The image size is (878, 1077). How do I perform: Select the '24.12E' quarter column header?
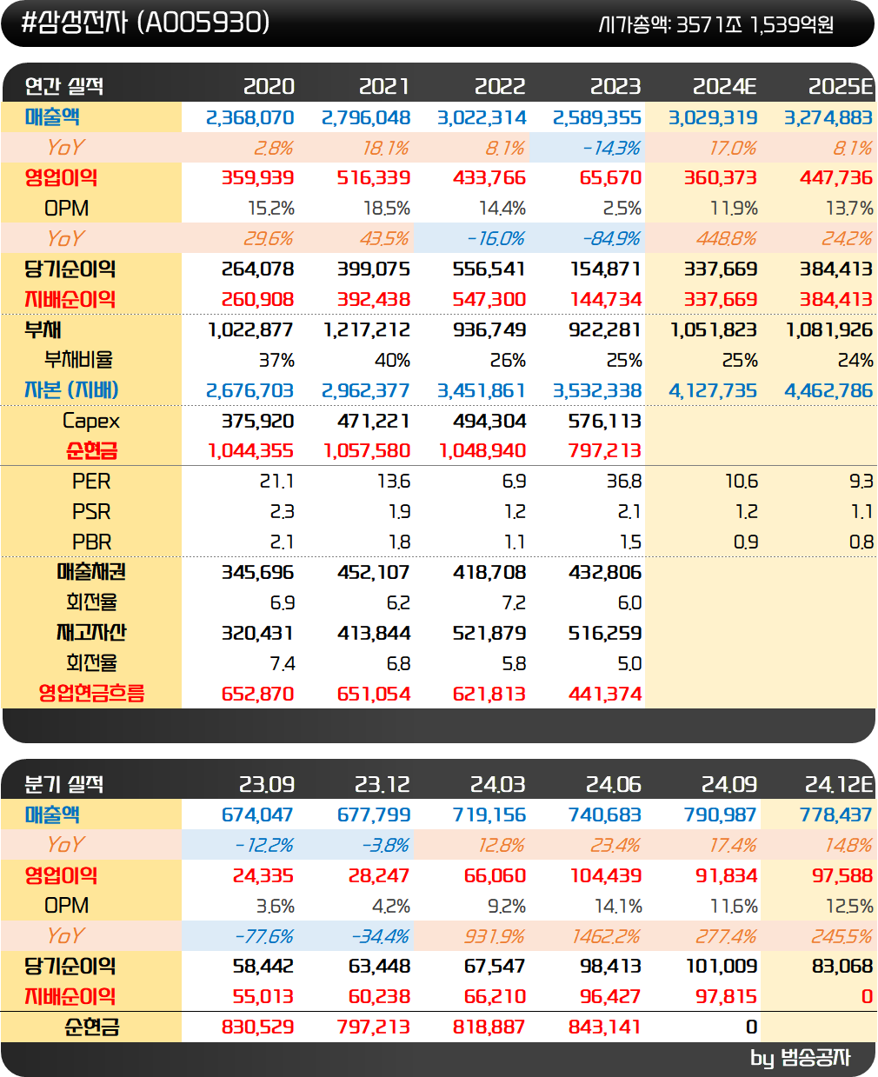coord(839,784)
